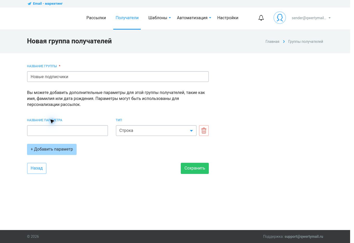Delete parameter with trash icon
Viewport: 354px width, 243px height.
[x=204, y=131]
